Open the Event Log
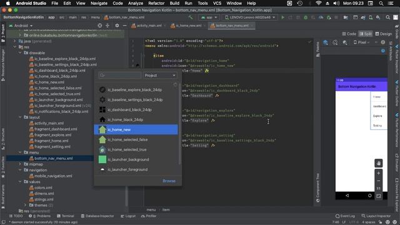This screenshot has width=400, height=225. (345, 216)
